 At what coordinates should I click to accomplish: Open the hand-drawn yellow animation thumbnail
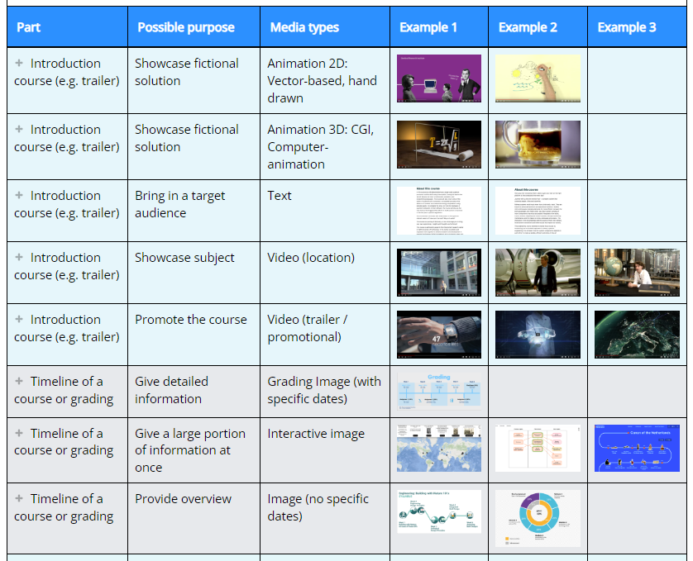(x=538, y=78)
